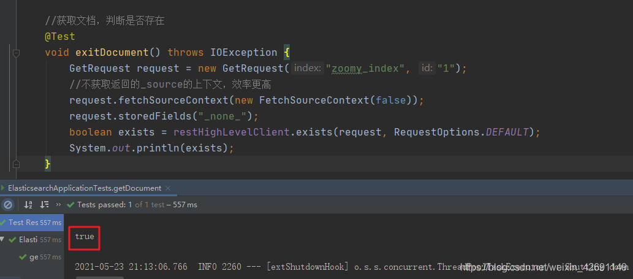
Task: Click the true console output
Action: click(x=85, y=236)
